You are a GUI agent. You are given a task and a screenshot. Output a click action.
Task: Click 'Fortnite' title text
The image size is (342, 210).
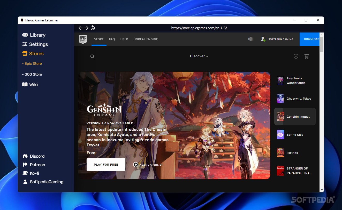coord(292,153)
